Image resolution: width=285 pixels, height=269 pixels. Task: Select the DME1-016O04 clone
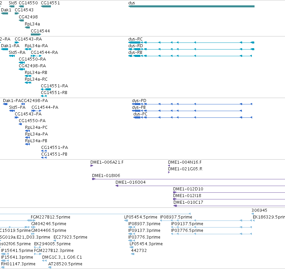tap(200, 186)
